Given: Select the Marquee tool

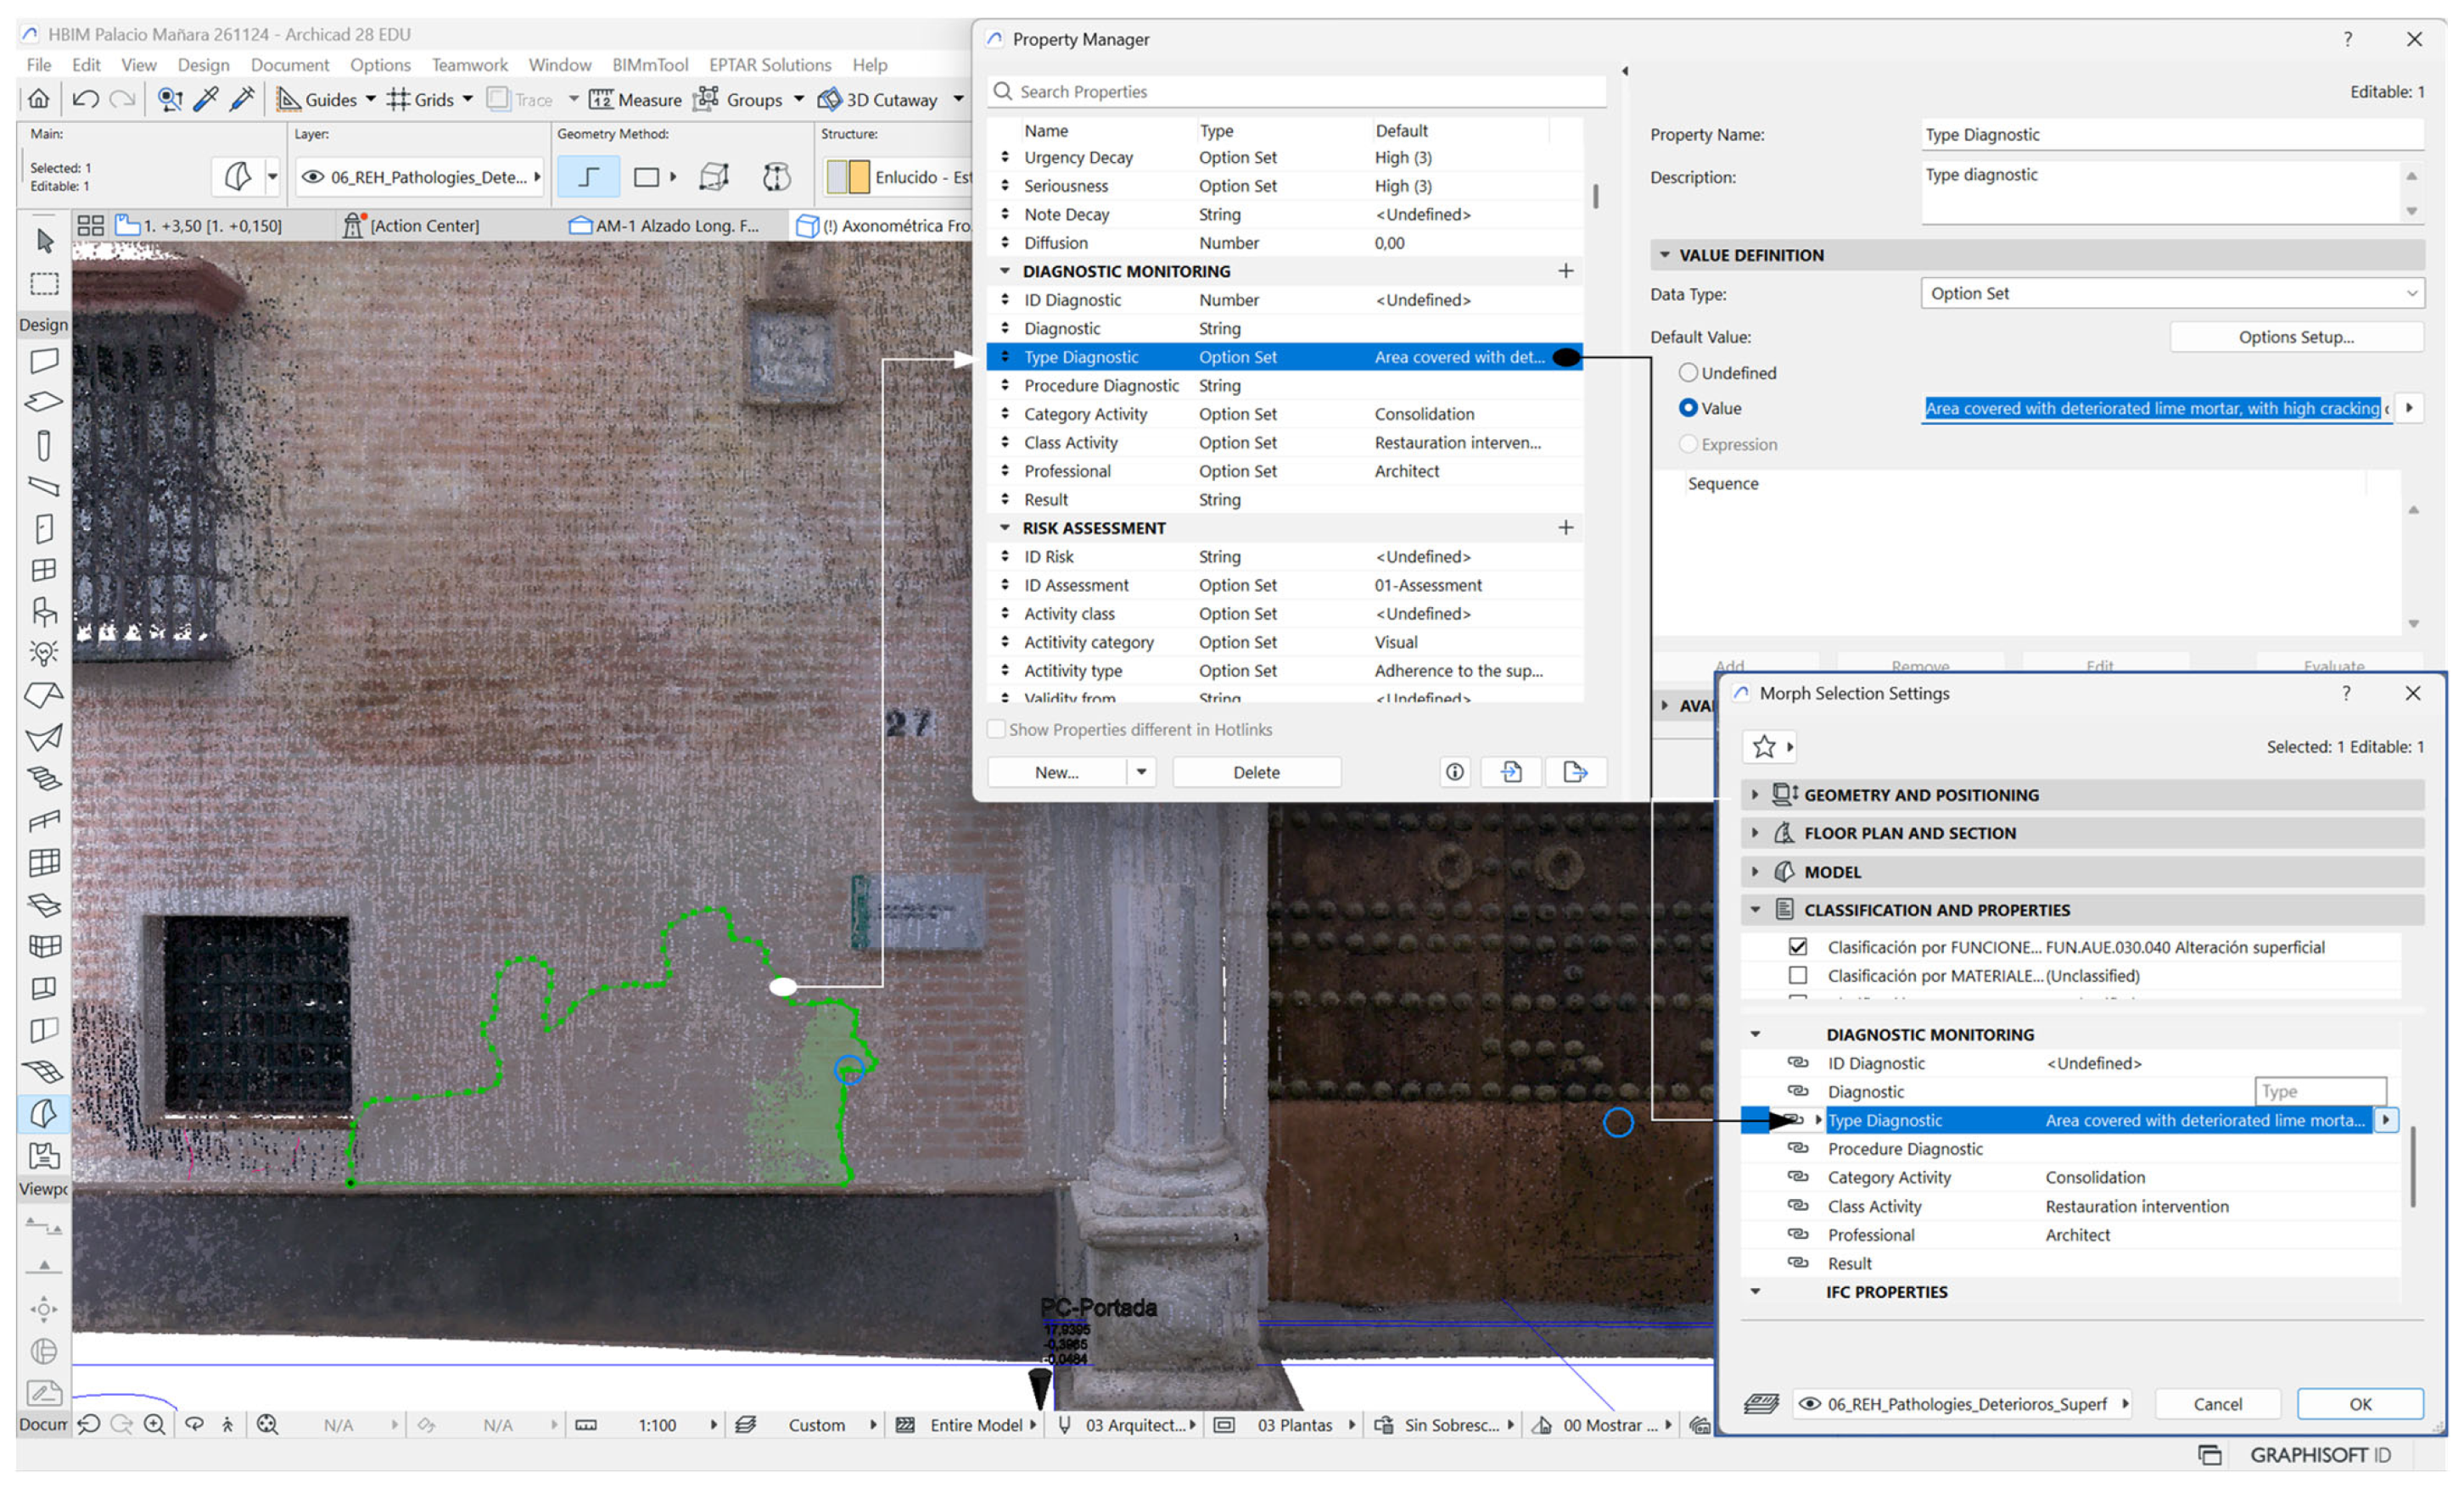Looking at the screenshot, I should click(44, 283).
